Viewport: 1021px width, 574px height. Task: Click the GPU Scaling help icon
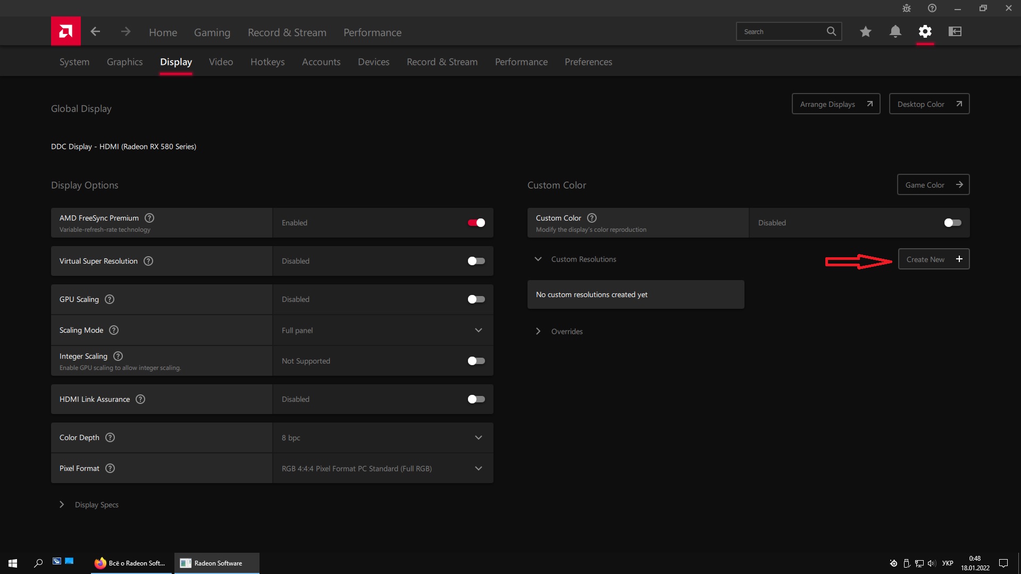(x=110, y=299)
